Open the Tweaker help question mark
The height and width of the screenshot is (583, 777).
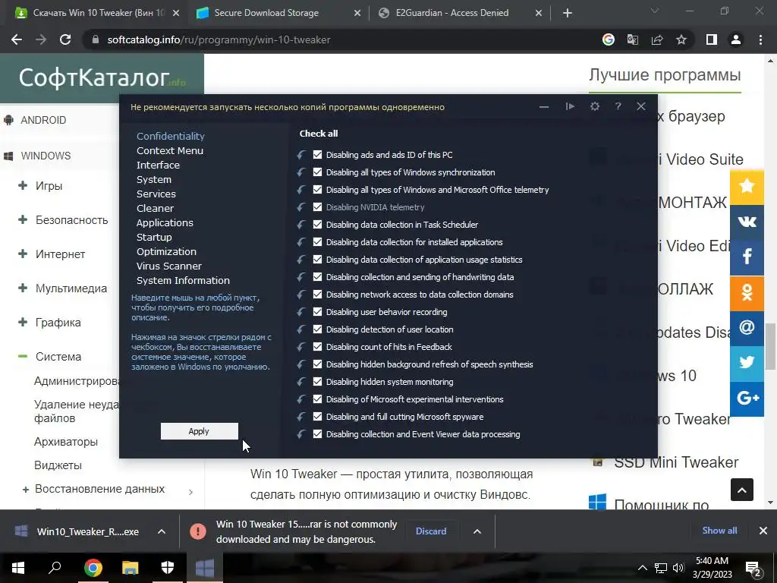618,106
